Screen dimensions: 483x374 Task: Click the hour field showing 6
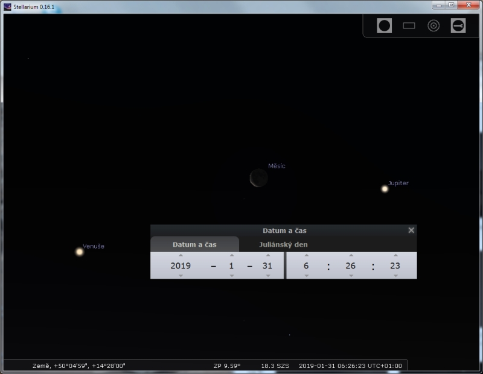[306, 265]
